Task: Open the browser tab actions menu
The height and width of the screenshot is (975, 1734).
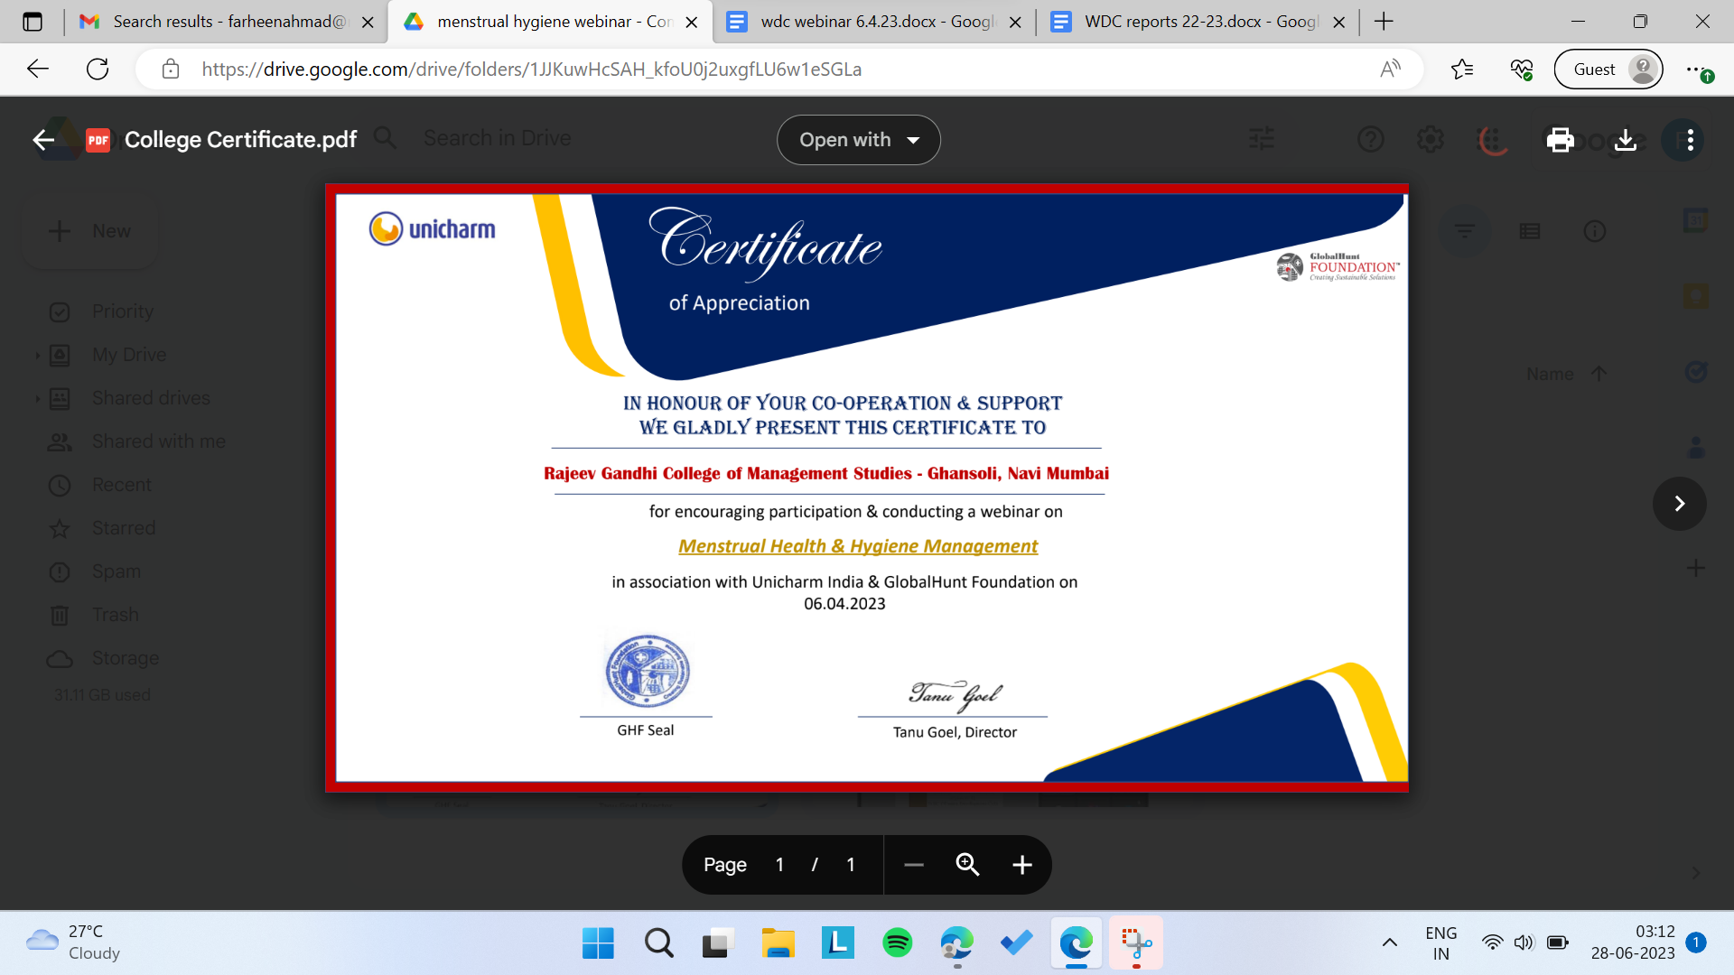Action: [33, 22]
